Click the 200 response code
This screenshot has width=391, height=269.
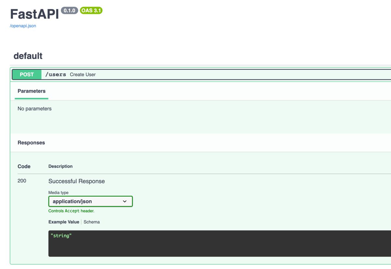point(22,181)
